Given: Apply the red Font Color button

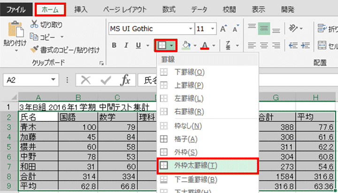Looking at the screenshot, I should pos(205,45).
